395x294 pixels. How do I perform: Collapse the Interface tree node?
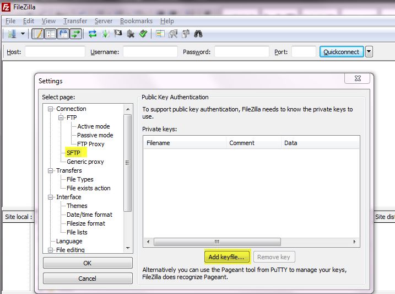click(x=50, y=197)
